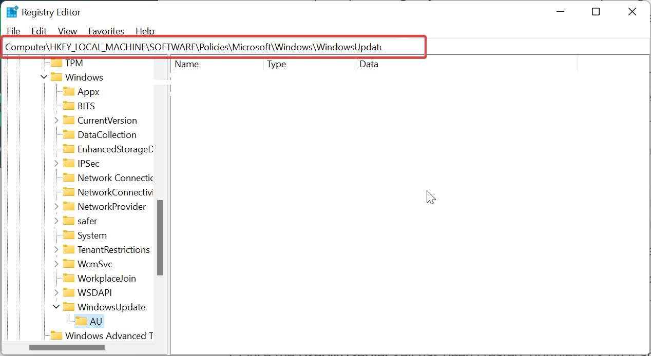The width and height of the screenshot is (651, 356).
Task: Select the Appx key label
Action: tap(88, 92)
